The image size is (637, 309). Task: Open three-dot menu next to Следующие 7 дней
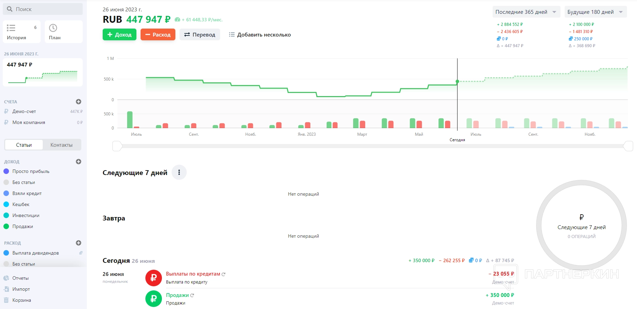click(179, 173)
